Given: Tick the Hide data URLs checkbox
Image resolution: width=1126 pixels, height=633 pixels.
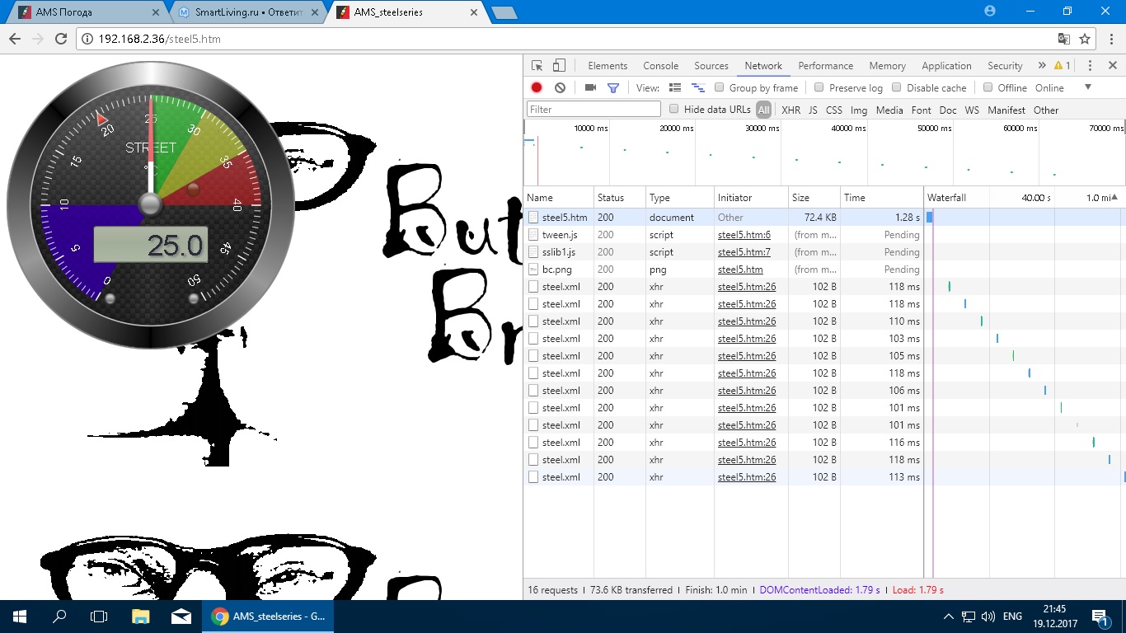Looking at the screenshot, I should tap(673, 110).
